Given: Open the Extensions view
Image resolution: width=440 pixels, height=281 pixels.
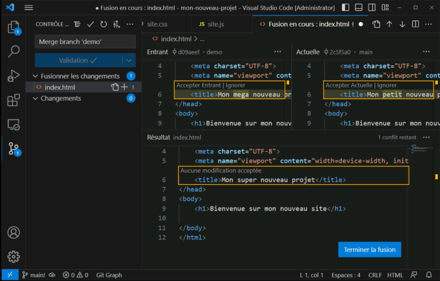Looking at the screenshot, I should 13,100.
